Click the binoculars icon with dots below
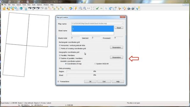 click(38, 8)
